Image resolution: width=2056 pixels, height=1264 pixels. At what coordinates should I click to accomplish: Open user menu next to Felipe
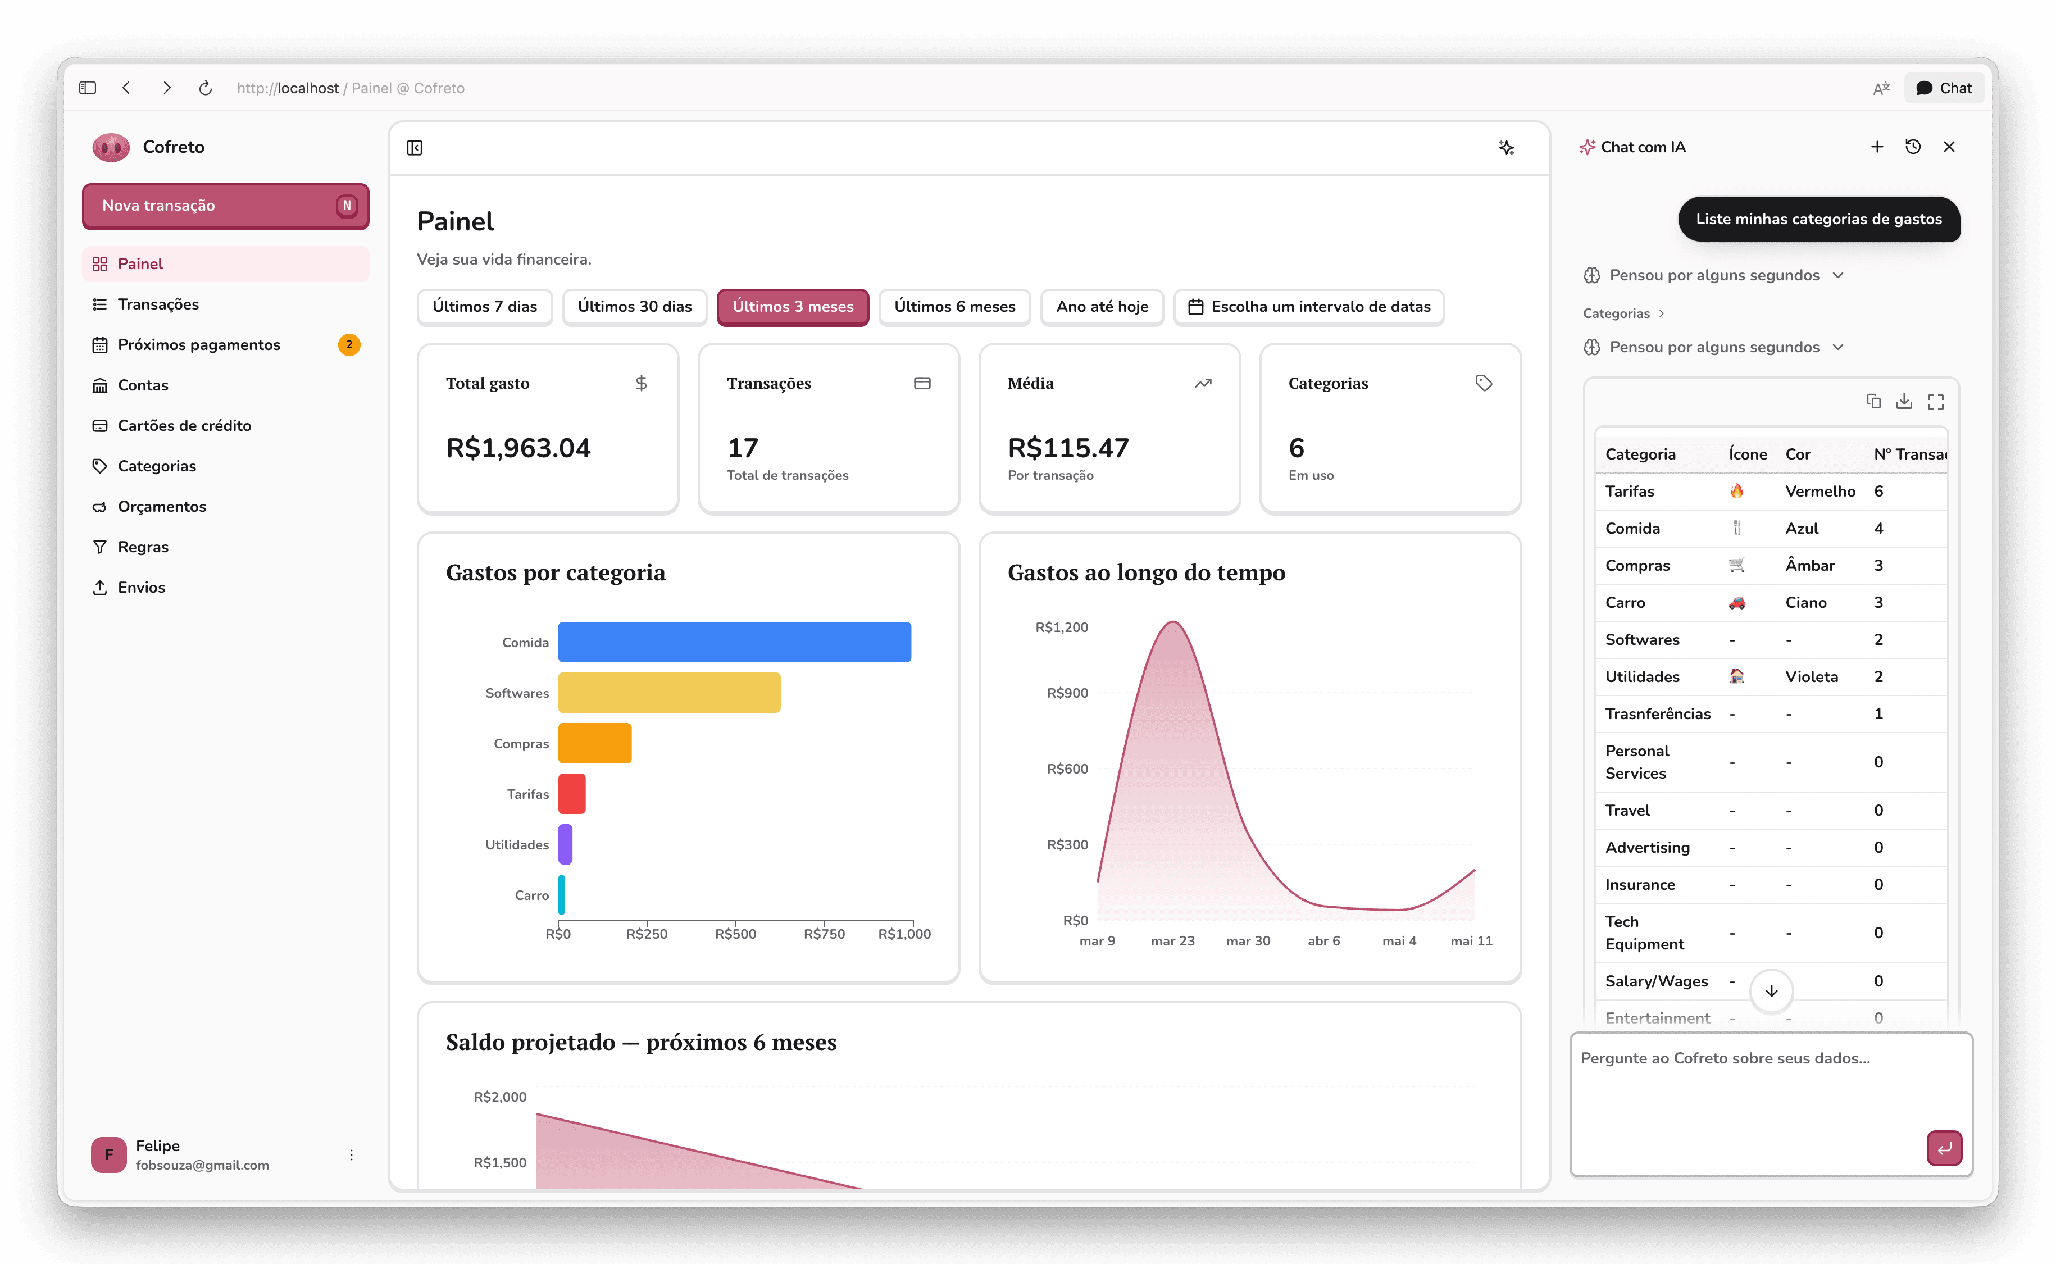point(351,1154)
